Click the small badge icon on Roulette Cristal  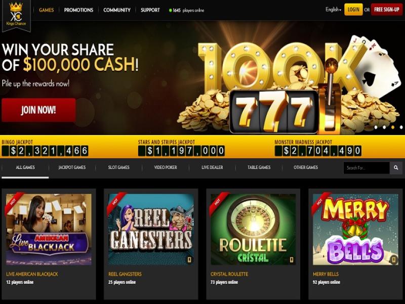(292, 260)
